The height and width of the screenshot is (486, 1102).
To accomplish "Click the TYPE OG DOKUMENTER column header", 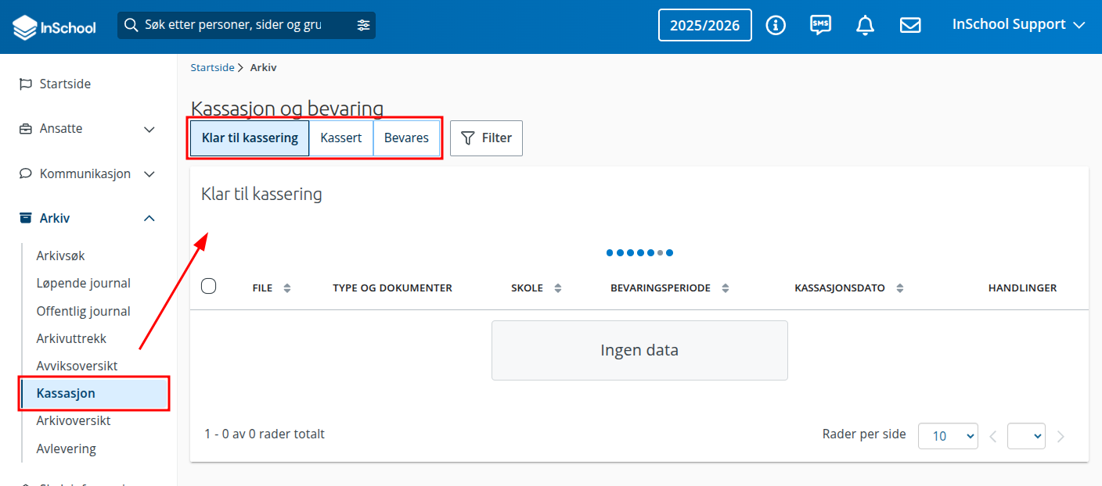I will coord(392,288).
